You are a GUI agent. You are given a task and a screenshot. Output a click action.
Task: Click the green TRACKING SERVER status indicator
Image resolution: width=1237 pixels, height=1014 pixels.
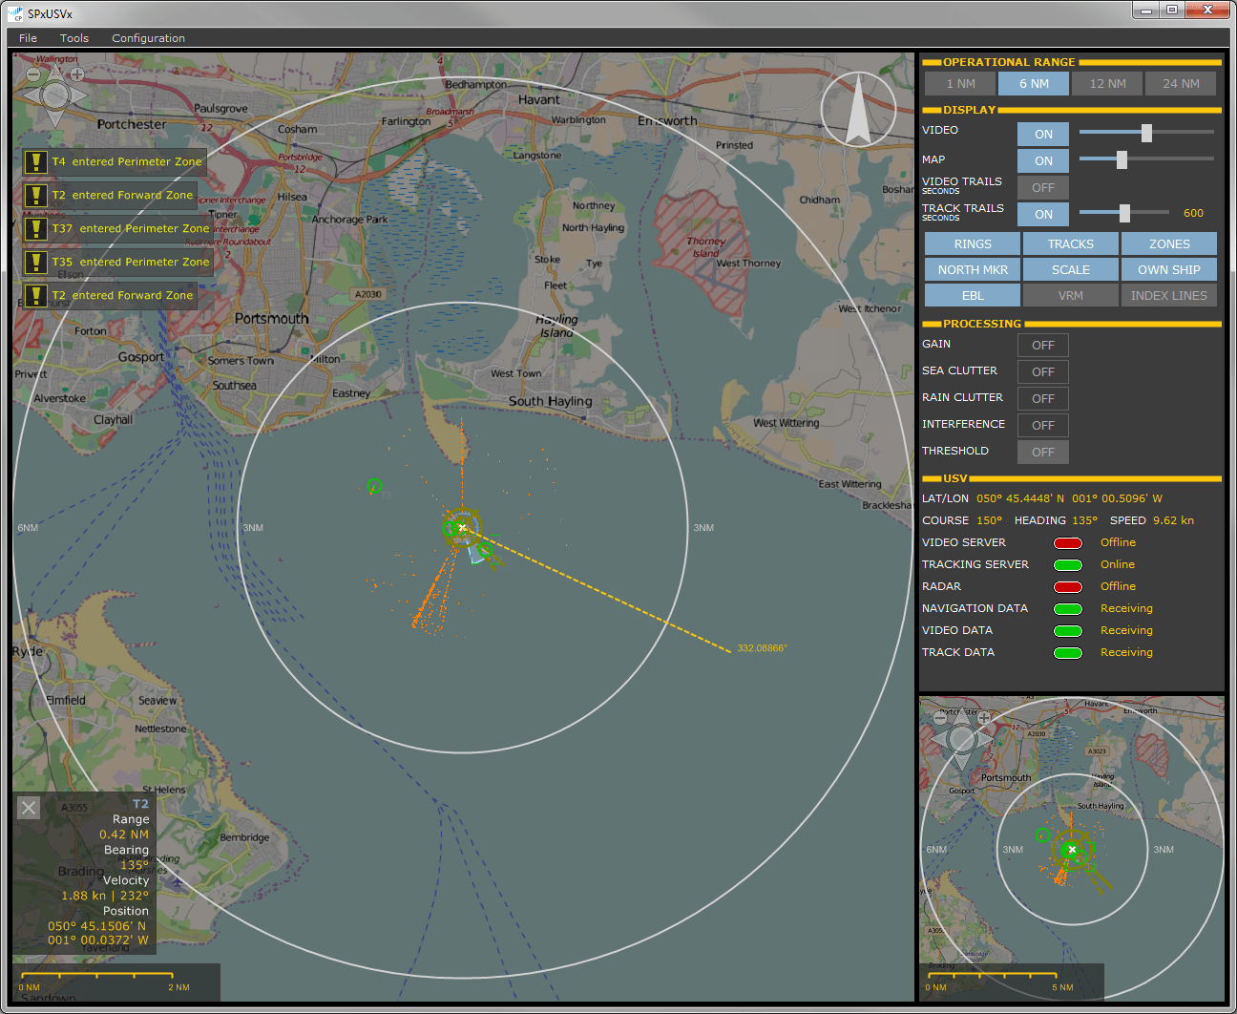point(1068,564)
